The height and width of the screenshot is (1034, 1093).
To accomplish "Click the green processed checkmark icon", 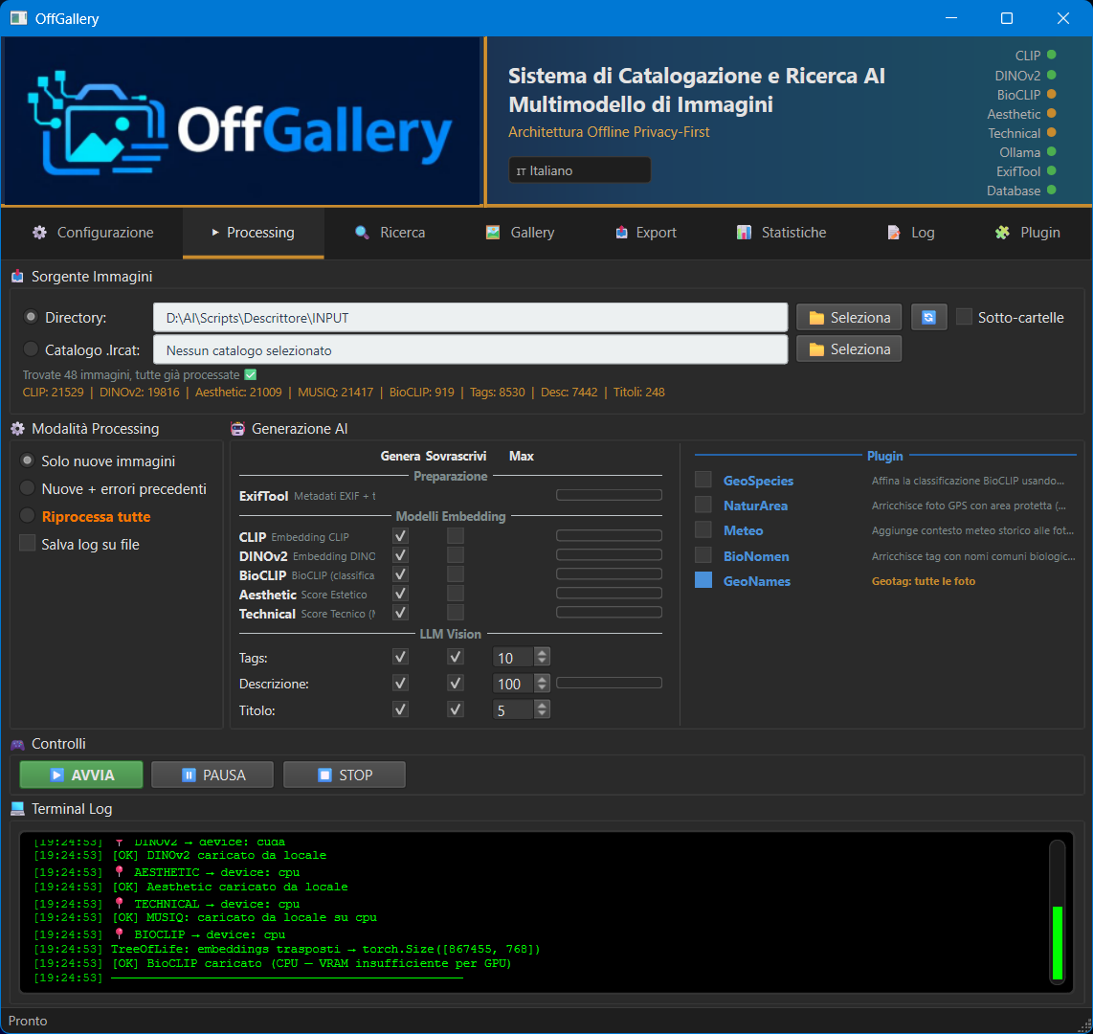I will click(x=251, y=375).
